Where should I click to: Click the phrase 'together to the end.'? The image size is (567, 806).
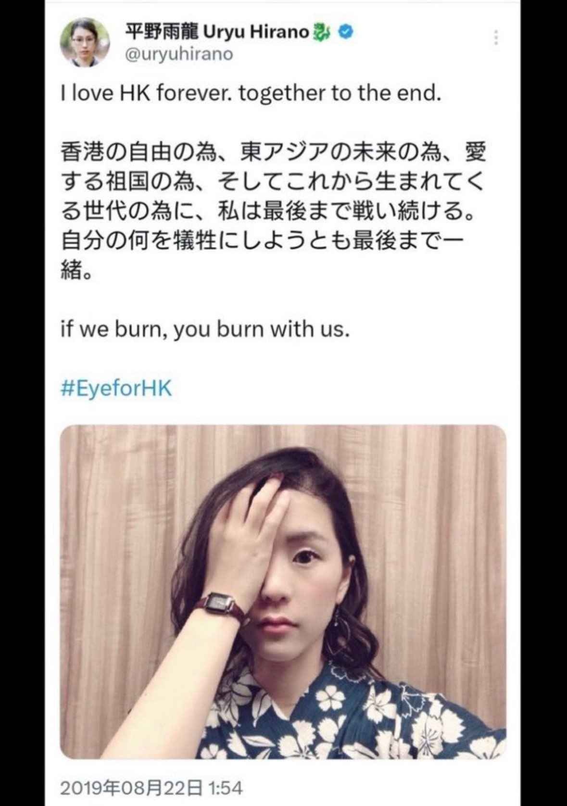click(x=340, y=94)
